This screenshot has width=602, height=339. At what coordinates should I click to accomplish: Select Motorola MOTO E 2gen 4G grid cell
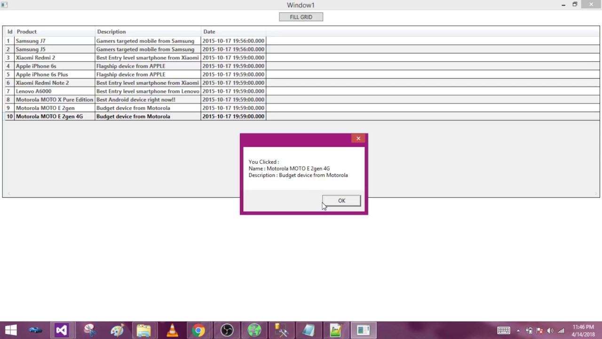[x=55, y=116]
